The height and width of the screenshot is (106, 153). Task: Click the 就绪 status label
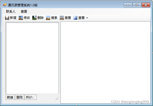point(10,97)
